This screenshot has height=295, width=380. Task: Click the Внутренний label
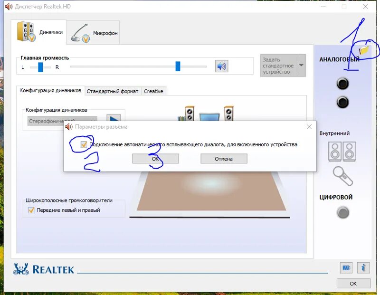pyautogui.click(x=334, y=133)
